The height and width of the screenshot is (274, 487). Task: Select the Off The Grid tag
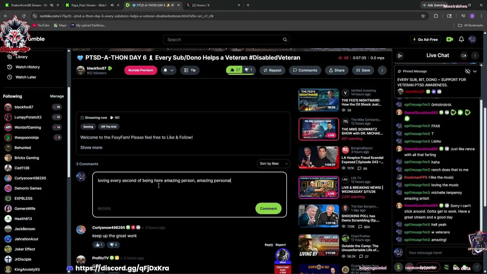pyautogui.click(x=109, y=127)
